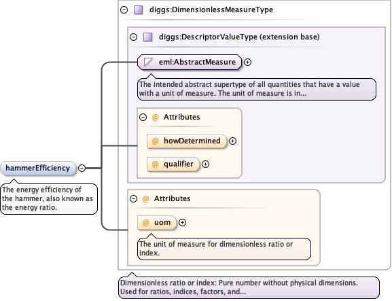Collapse diggs:DescriptorValueType extension base group
This screenshot has width=392, height=301.
[134, 37]
